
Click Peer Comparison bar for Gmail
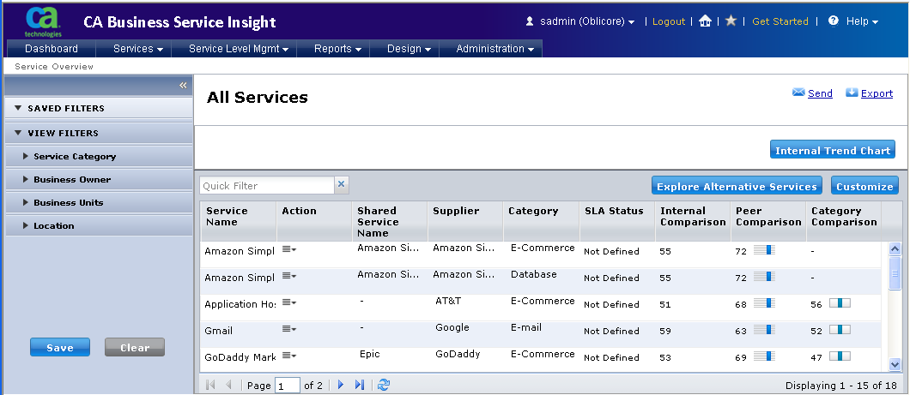(x=763, y=330)
